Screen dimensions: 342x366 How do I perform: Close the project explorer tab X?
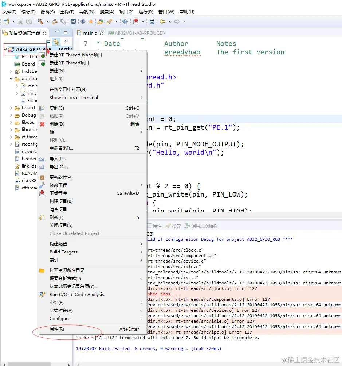pos(44,33)
